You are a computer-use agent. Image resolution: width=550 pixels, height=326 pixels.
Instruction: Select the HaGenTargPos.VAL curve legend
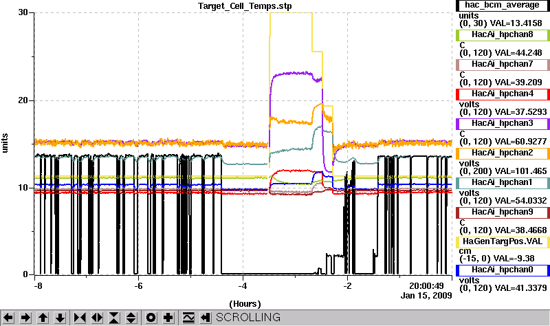tap(503, 242)
